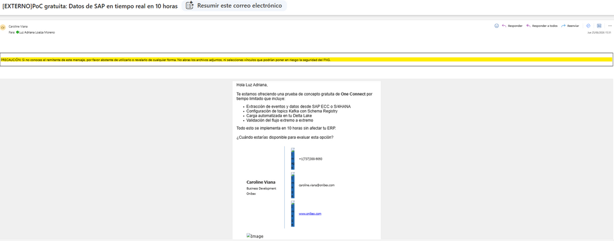The image size is (614, 241).
Task: Click Resumir este correo electrónico button
Action: click(x=234, y=5)
